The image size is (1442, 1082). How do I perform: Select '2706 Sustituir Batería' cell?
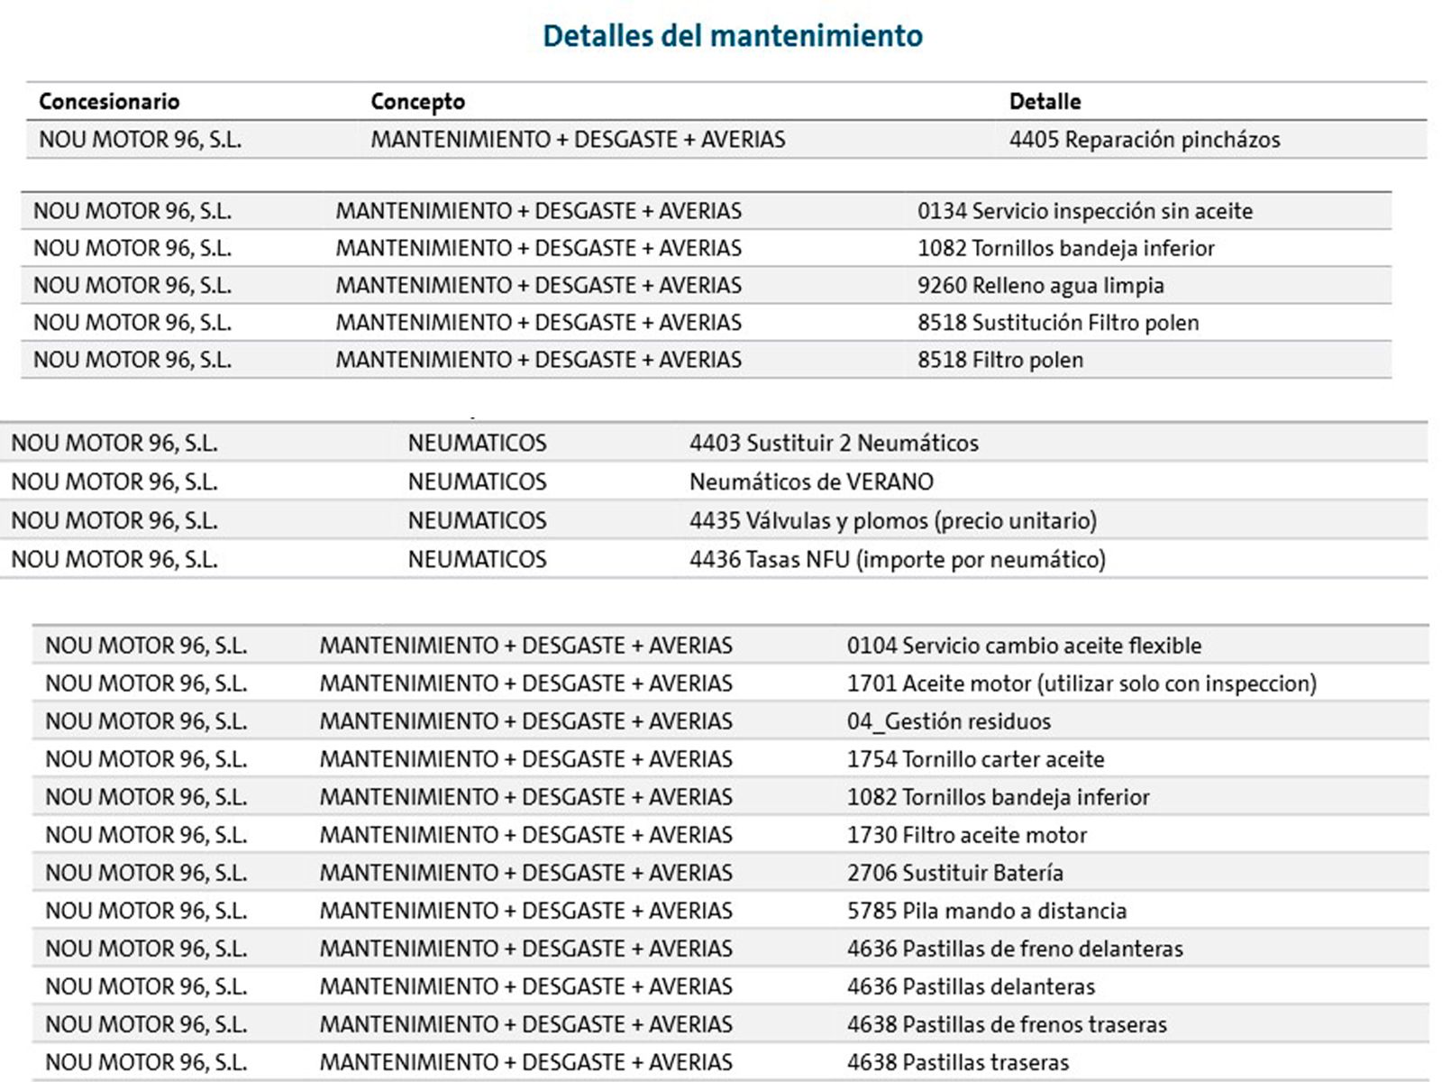point(955,873)
